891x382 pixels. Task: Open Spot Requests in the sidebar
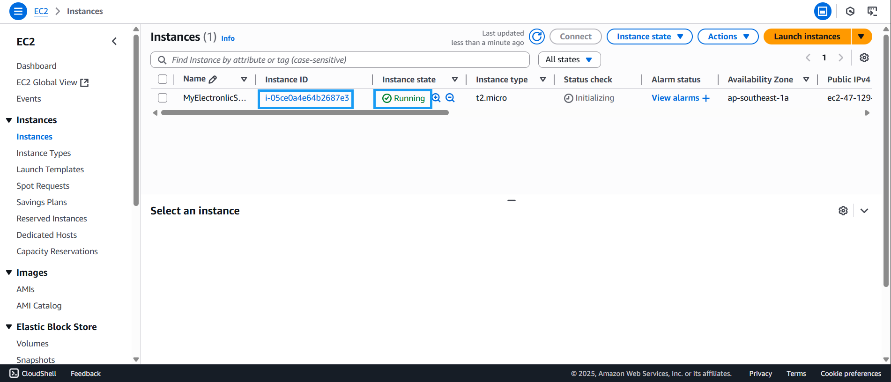tap(43, 186)
